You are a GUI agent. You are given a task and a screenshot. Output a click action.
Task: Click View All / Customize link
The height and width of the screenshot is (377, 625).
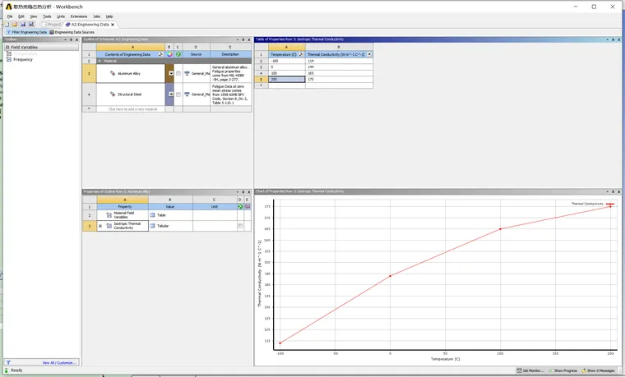click(58, 363)
